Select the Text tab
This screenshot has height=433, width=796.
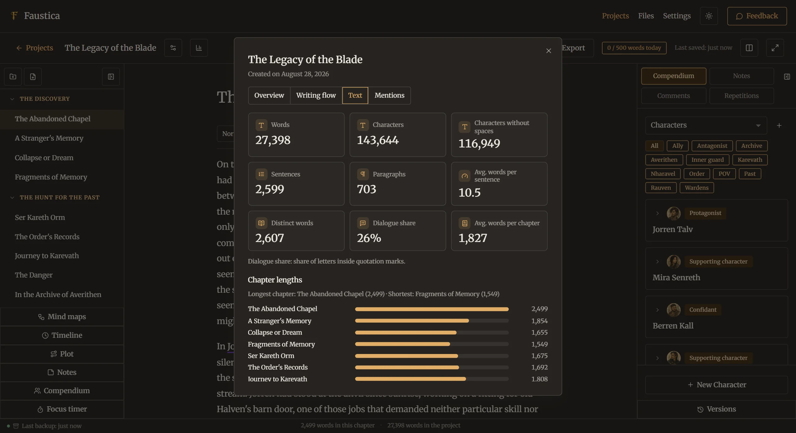pyautogui.click(x=355, y=95)
